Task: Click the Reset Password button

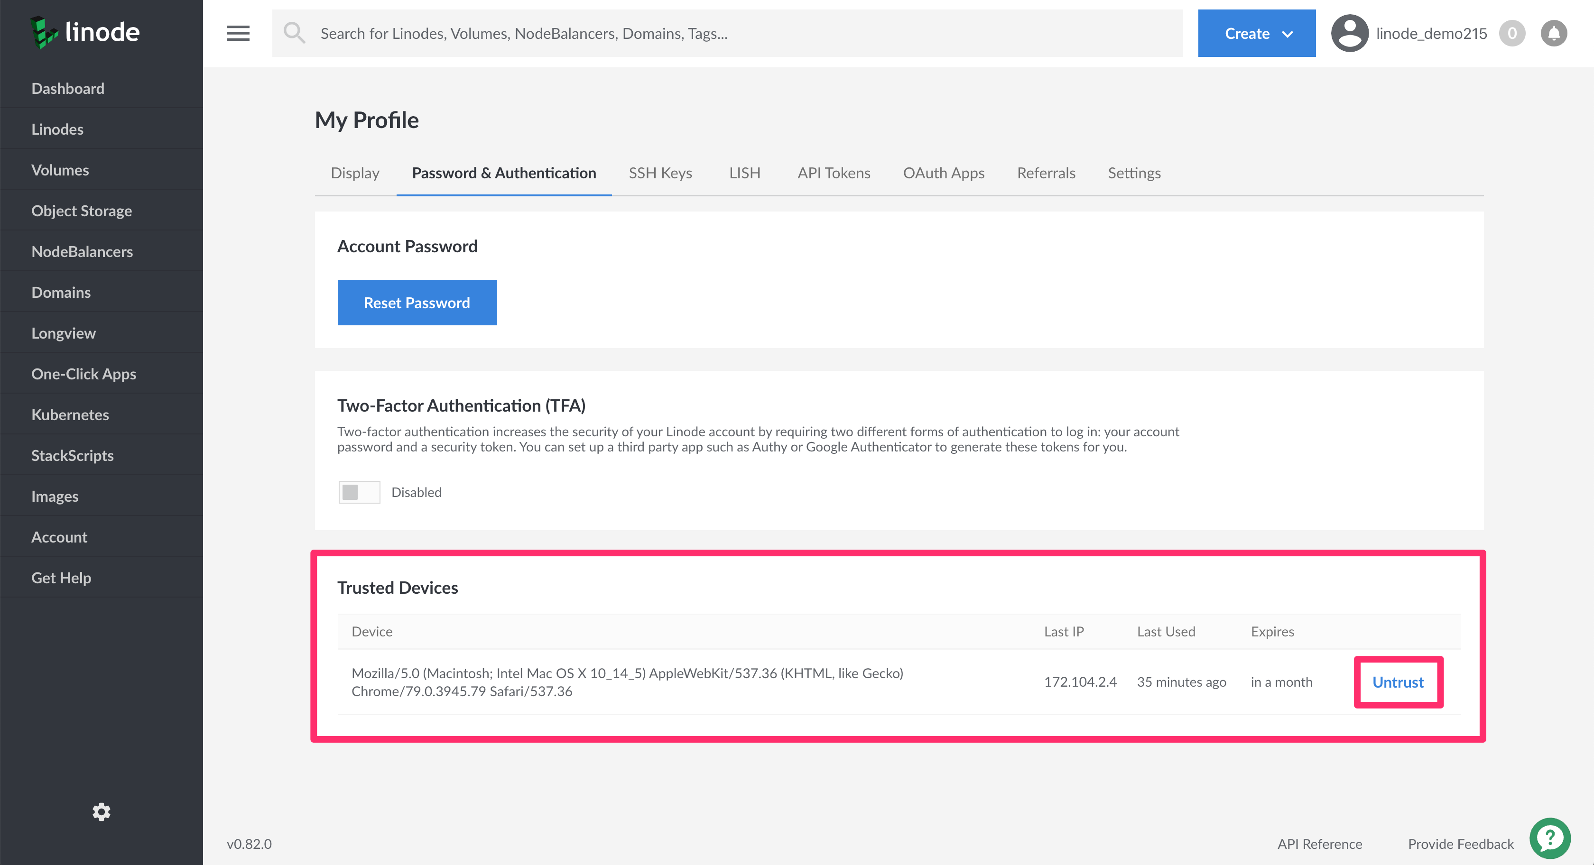Action: coord(416,303)
